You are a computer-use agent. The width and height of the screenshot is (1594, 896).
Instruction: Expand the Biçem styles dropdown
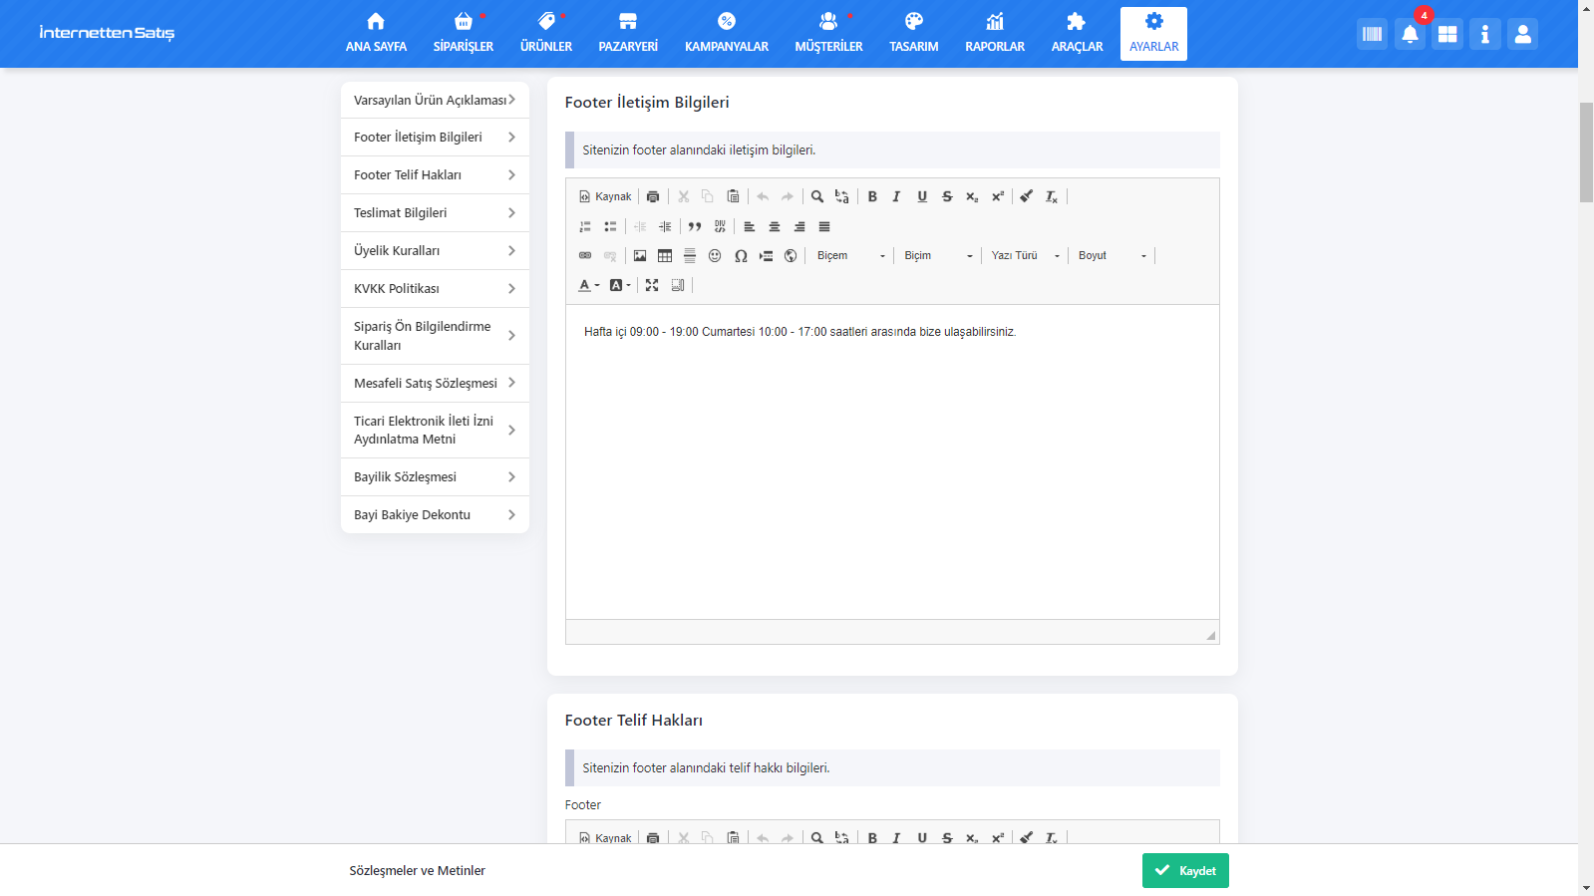tap(850, 256)
